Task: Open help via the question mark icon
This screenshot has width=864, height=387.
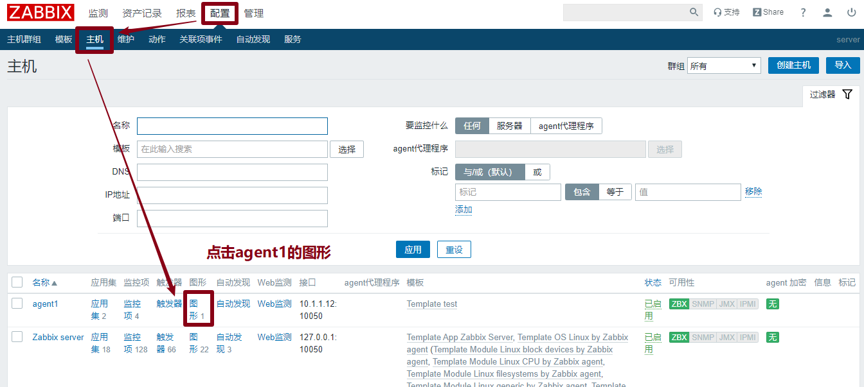Action: pos(804,12)
